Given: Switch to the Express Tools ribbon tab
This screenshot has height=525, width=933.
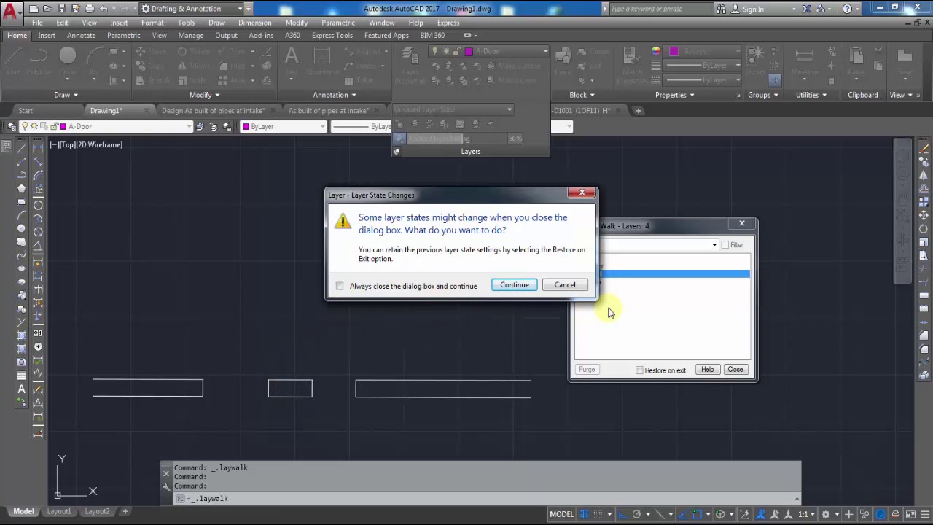Looking at the screenshot, I should (x=332, y=35).
